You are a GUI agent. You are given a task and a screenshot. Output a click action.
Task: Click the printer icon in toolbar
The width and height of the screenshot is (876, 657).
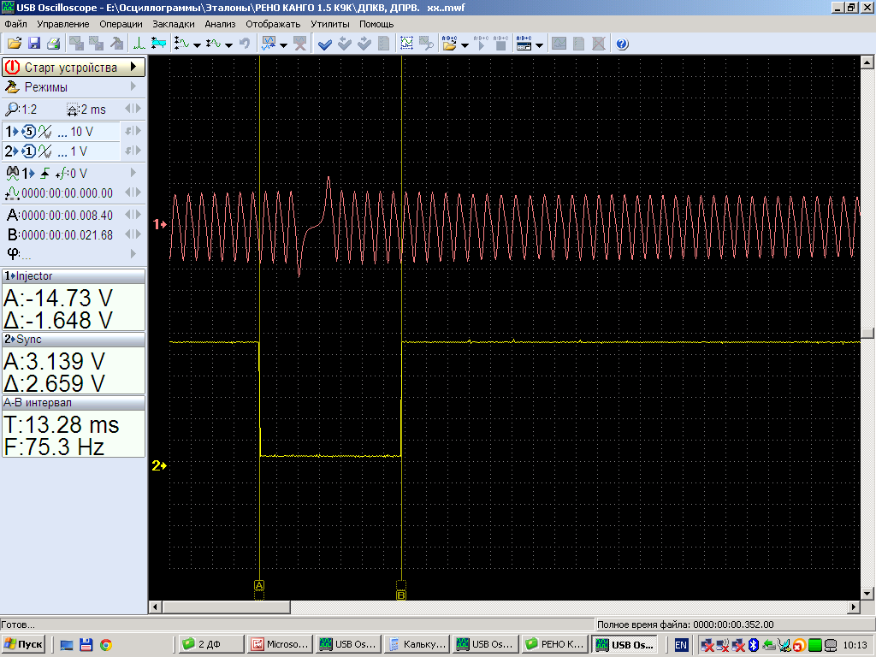click(53, 44)
